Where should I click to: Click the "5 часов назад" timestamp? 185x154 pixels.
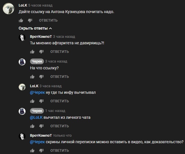[40, 5]
